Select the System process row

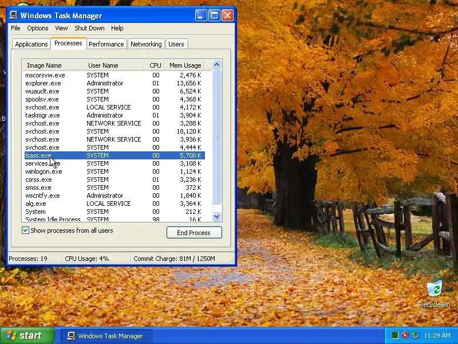pyautogui.click(x=114, y=212)
